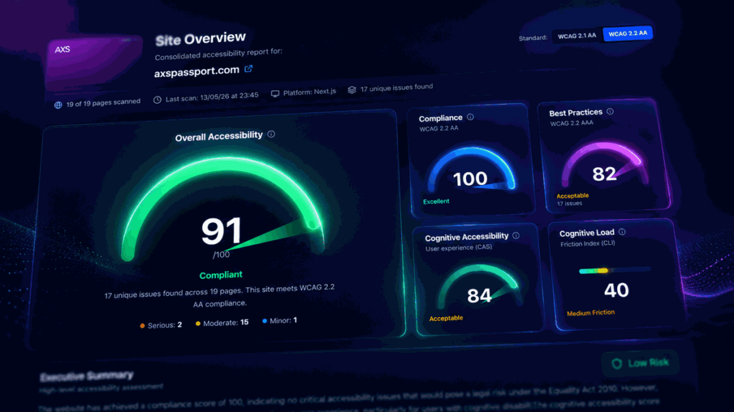The height and width of the screenshot is (412, 734).
Task: Click '19 of 19 pages scanned' text
Action: click(103, 103)
